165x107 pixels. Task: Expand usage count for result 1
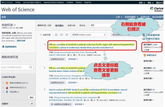pos(148,61)
